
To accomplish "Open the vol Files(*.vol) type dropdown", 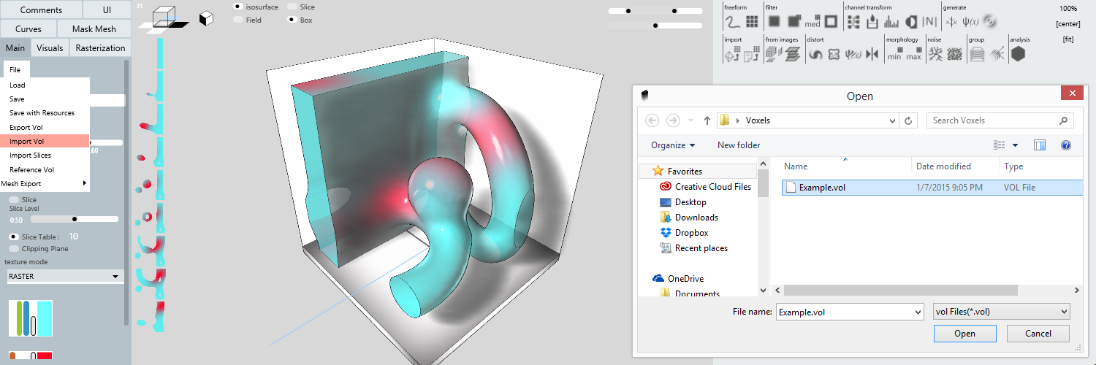I will tap(1002, 312).
